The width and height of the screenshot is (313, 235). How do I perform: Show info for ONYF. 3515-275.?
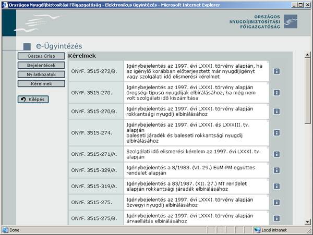pos(277,202)
